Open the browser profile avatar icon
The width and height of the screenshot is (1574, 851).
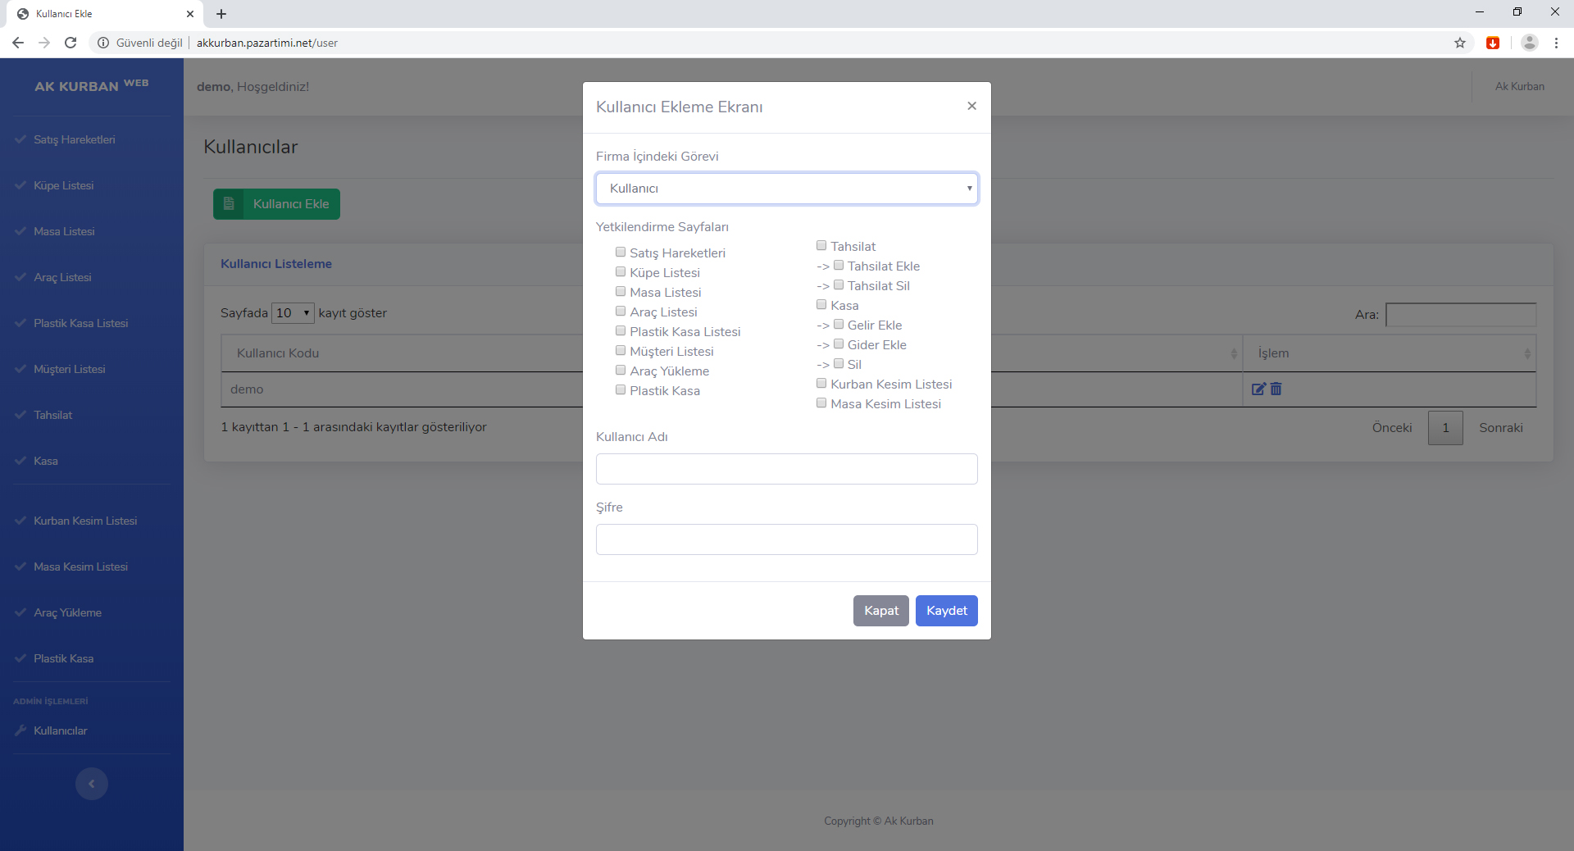[1529, 43]
